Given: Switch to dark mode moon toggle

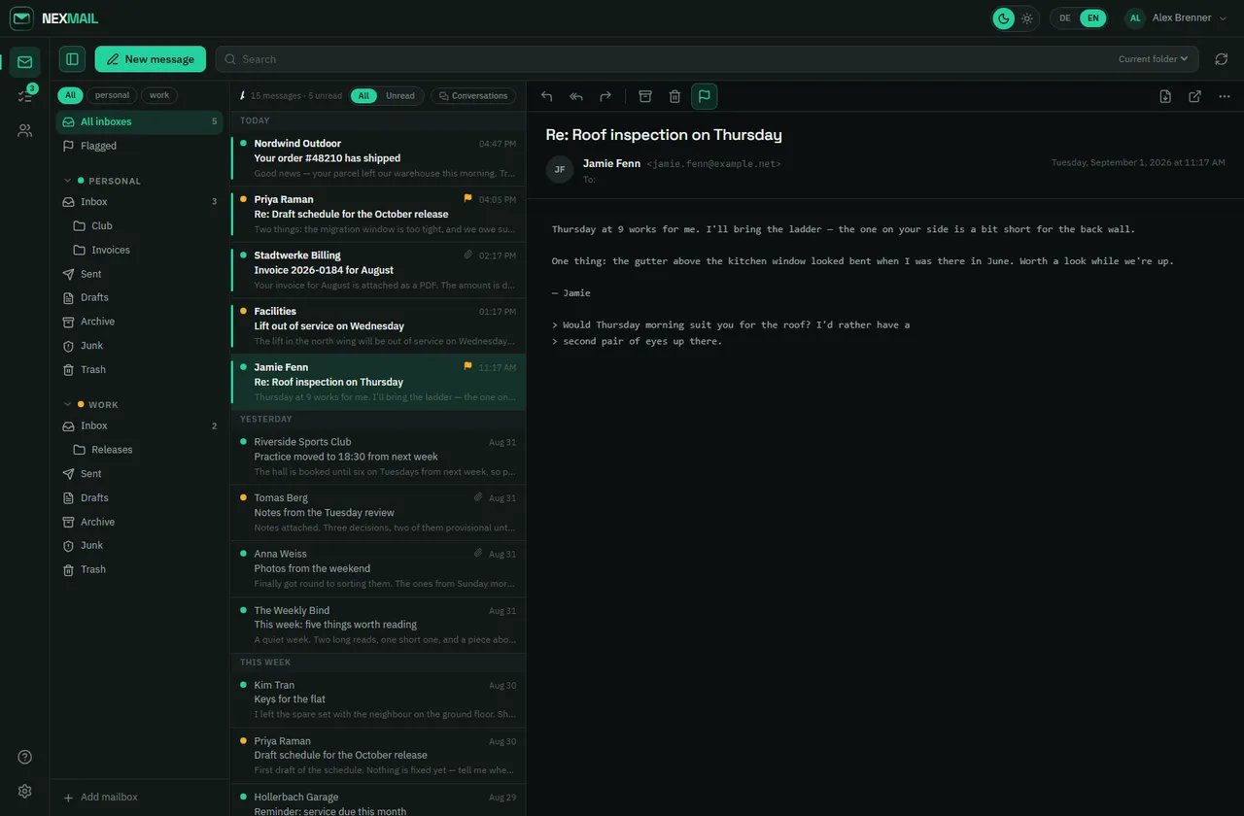Looking at the screenshot, I should coord(1004,18).
